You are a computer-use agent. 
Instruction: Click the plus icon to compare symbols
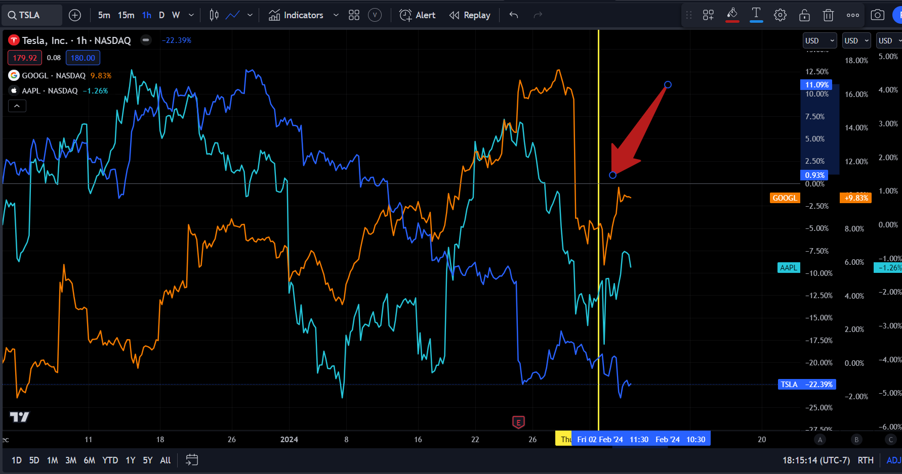coord(75,15)
